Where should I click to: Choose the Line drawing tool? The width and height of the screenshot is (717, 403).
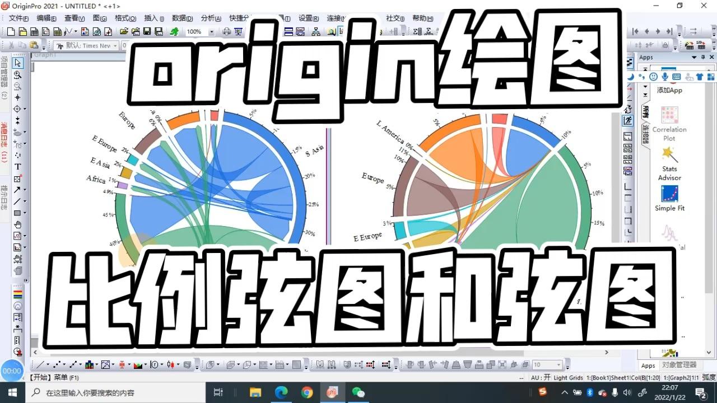[x=17, y=201]
